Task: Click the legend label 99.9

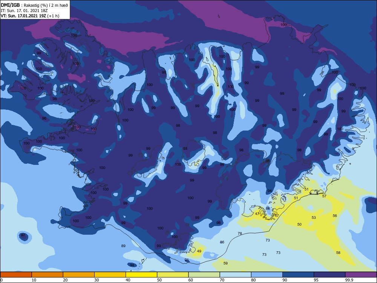Action: click(349, 280)
